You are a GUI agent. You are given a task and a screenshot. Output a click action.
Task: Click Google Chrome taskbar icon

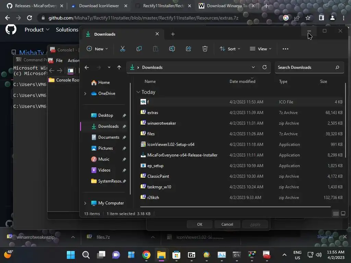click(146, 255)
